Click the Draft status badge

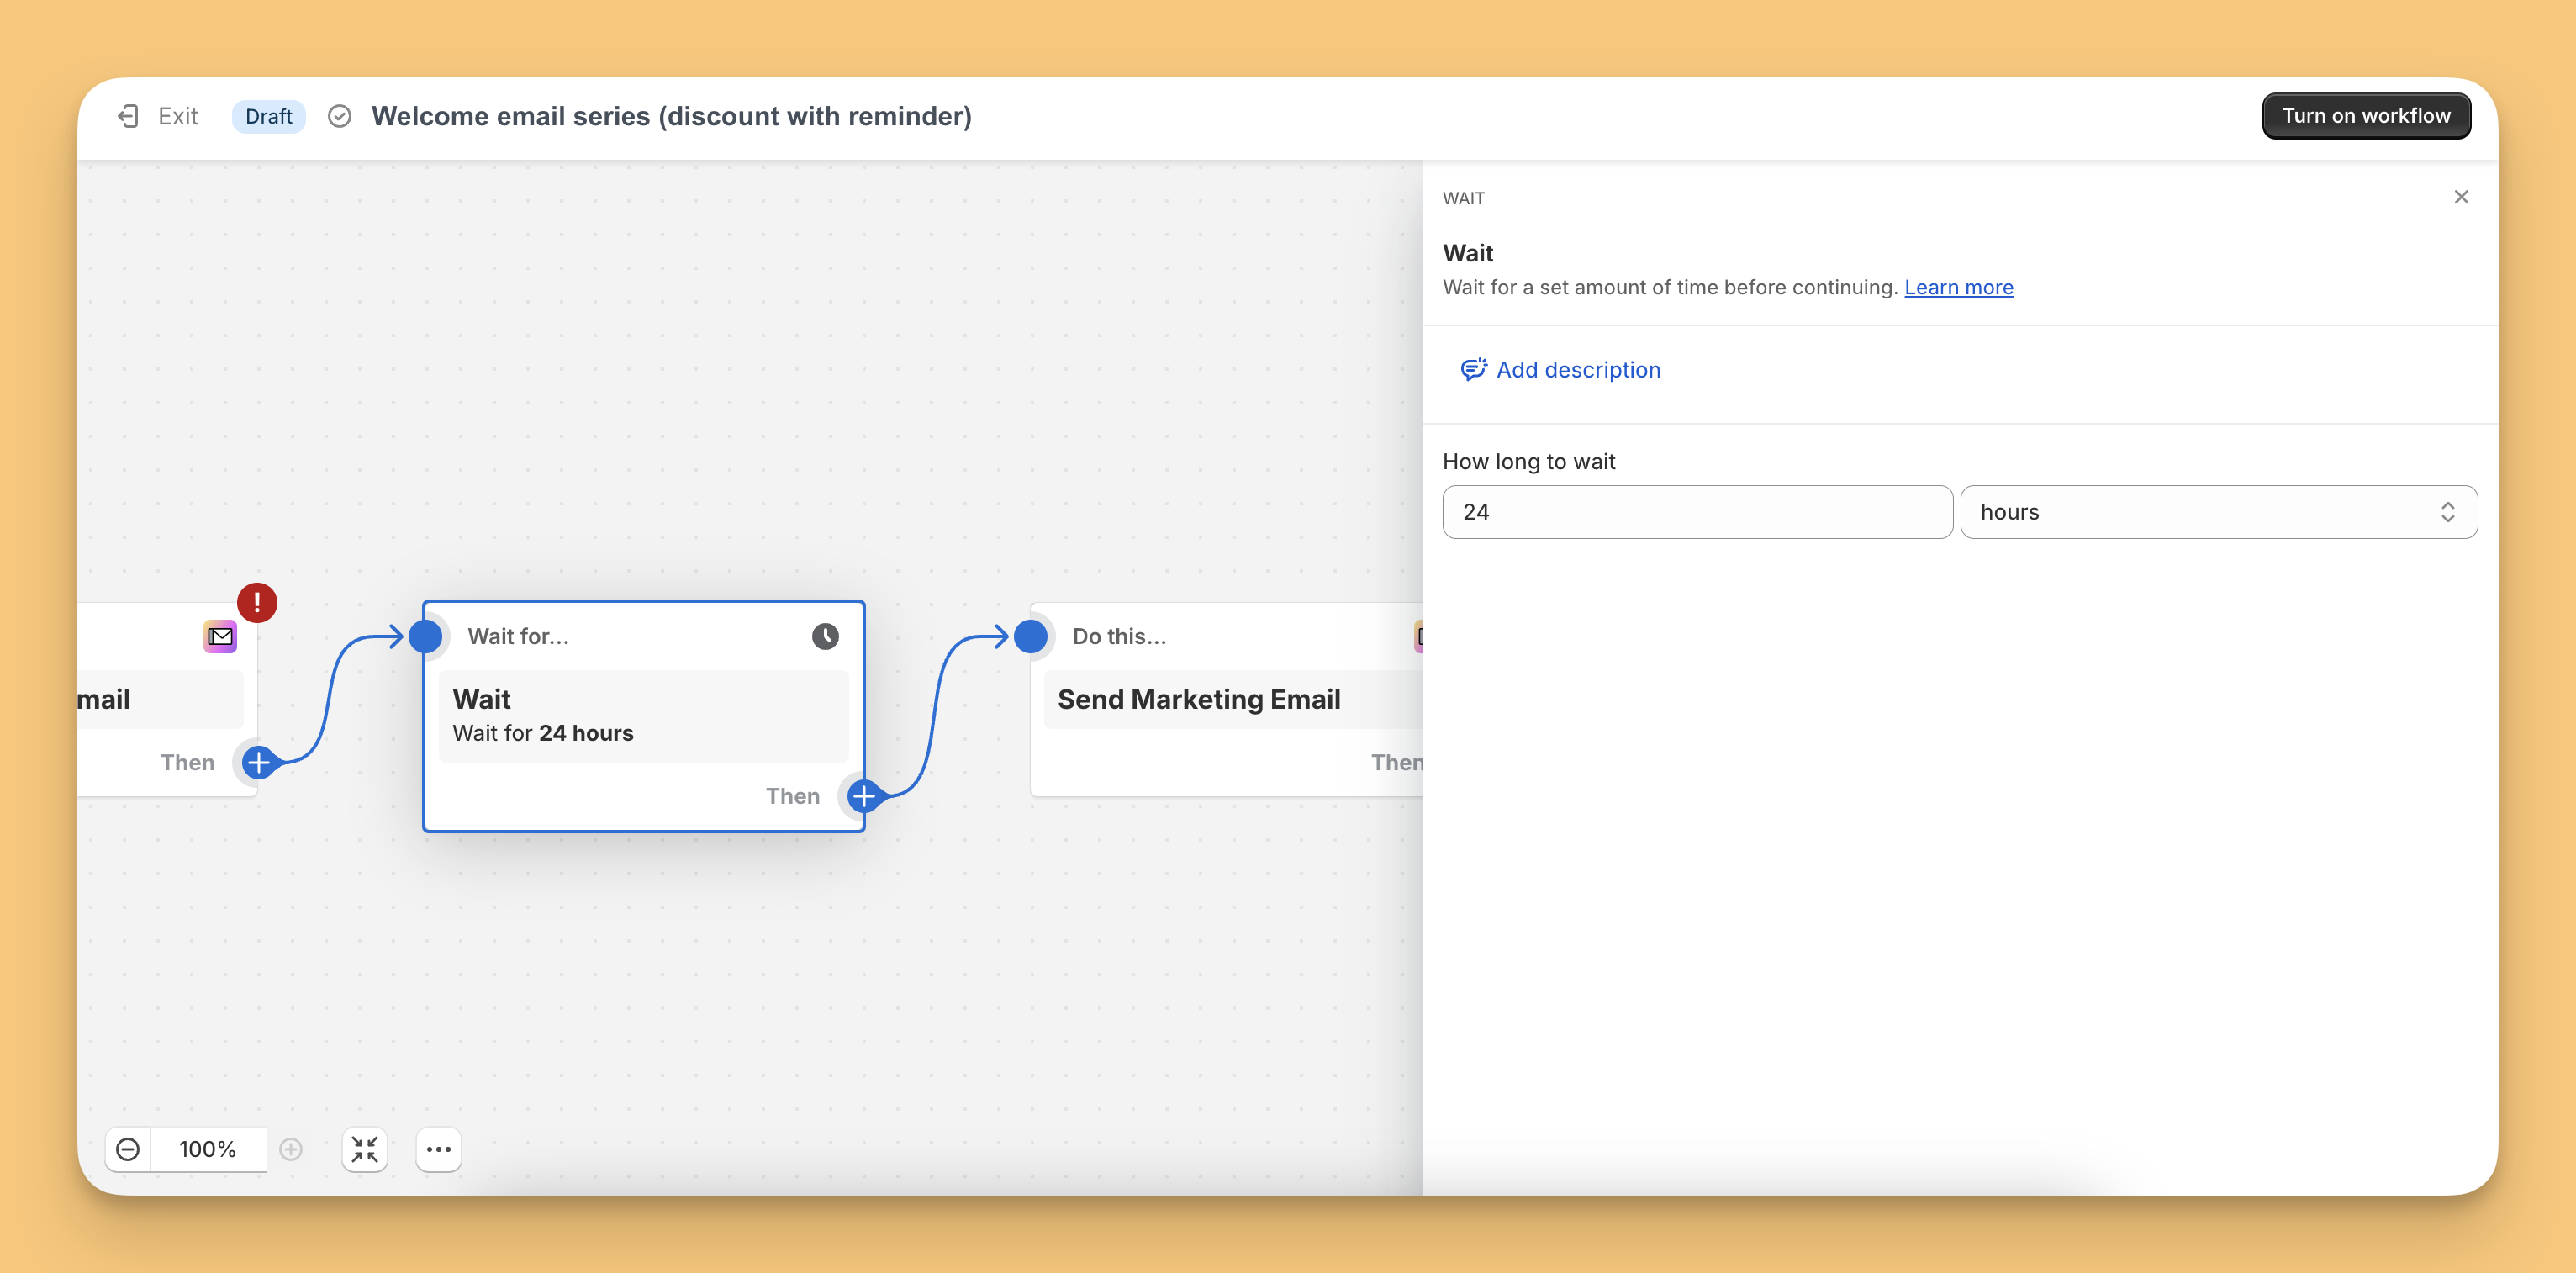coord(268,116)
